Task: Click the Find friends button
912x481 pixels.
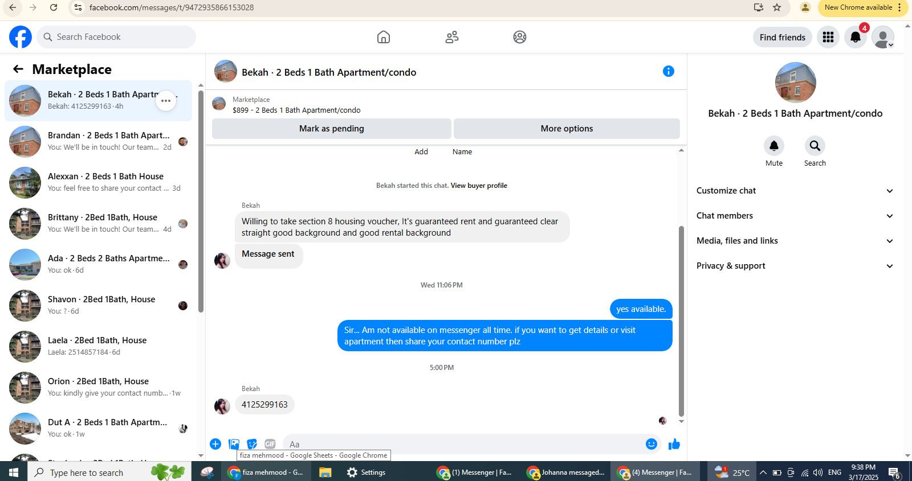Action: (783, 37)
